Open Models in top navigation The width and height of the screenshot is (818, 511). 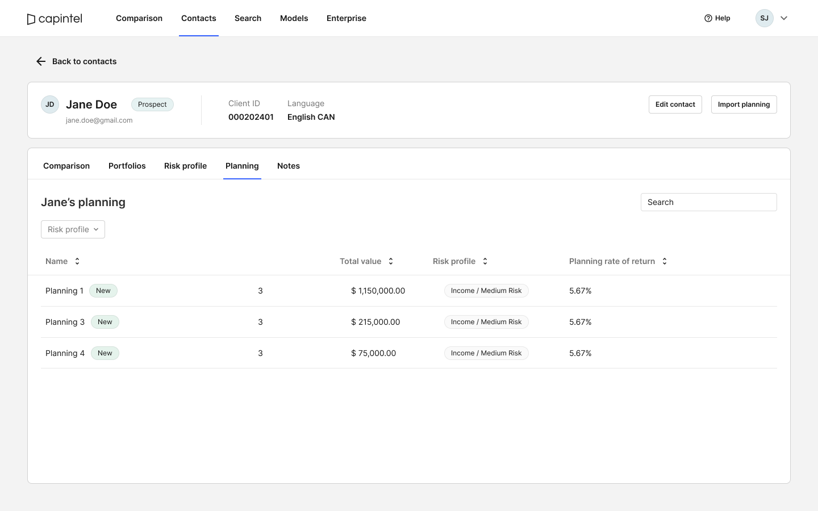pos(294,18)
